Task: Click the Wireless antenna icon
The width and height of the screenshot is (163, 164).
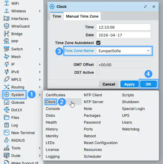Action: point(7,11)
